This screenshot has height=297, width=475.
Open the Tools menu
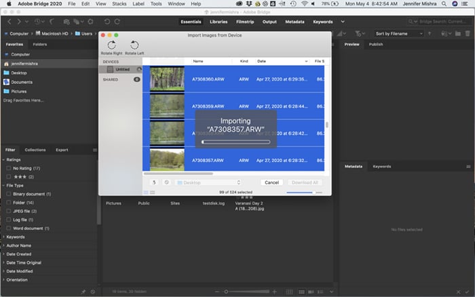(156, 4)
